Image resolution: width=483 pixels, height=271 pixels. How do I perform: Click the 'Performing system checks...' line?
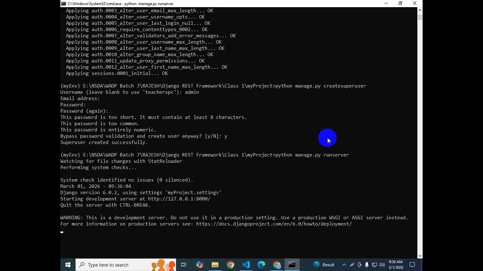[x=98, y=167]
